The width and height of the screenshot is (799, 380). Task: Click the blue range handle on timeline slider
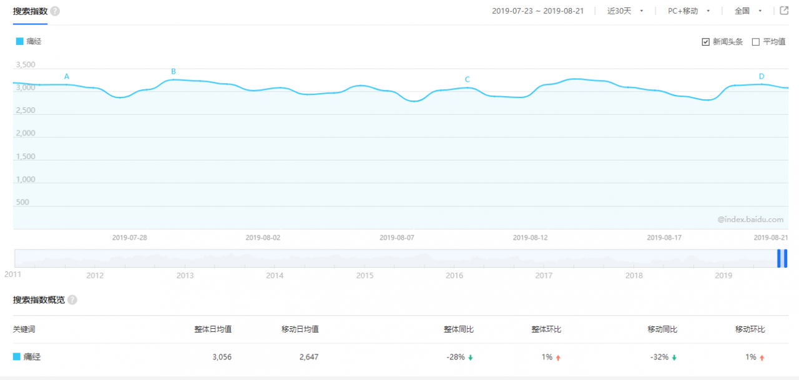tap(782, 258)
